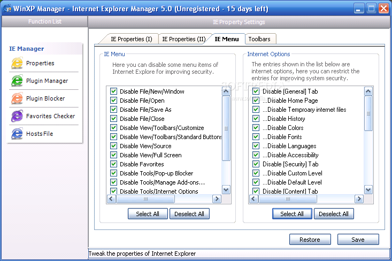Toggle ...Disable Temproary internet files checkbox

(256, 110)
